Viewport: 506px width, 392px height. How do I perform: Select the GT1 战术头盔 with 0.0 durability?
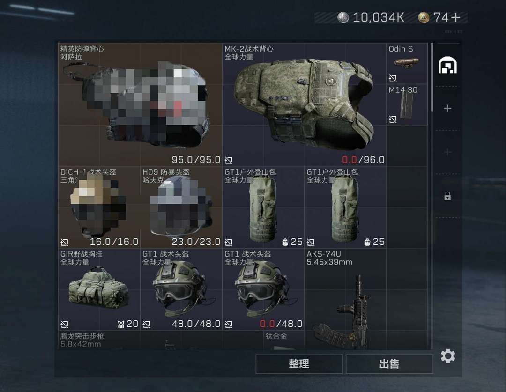(263, 289)
